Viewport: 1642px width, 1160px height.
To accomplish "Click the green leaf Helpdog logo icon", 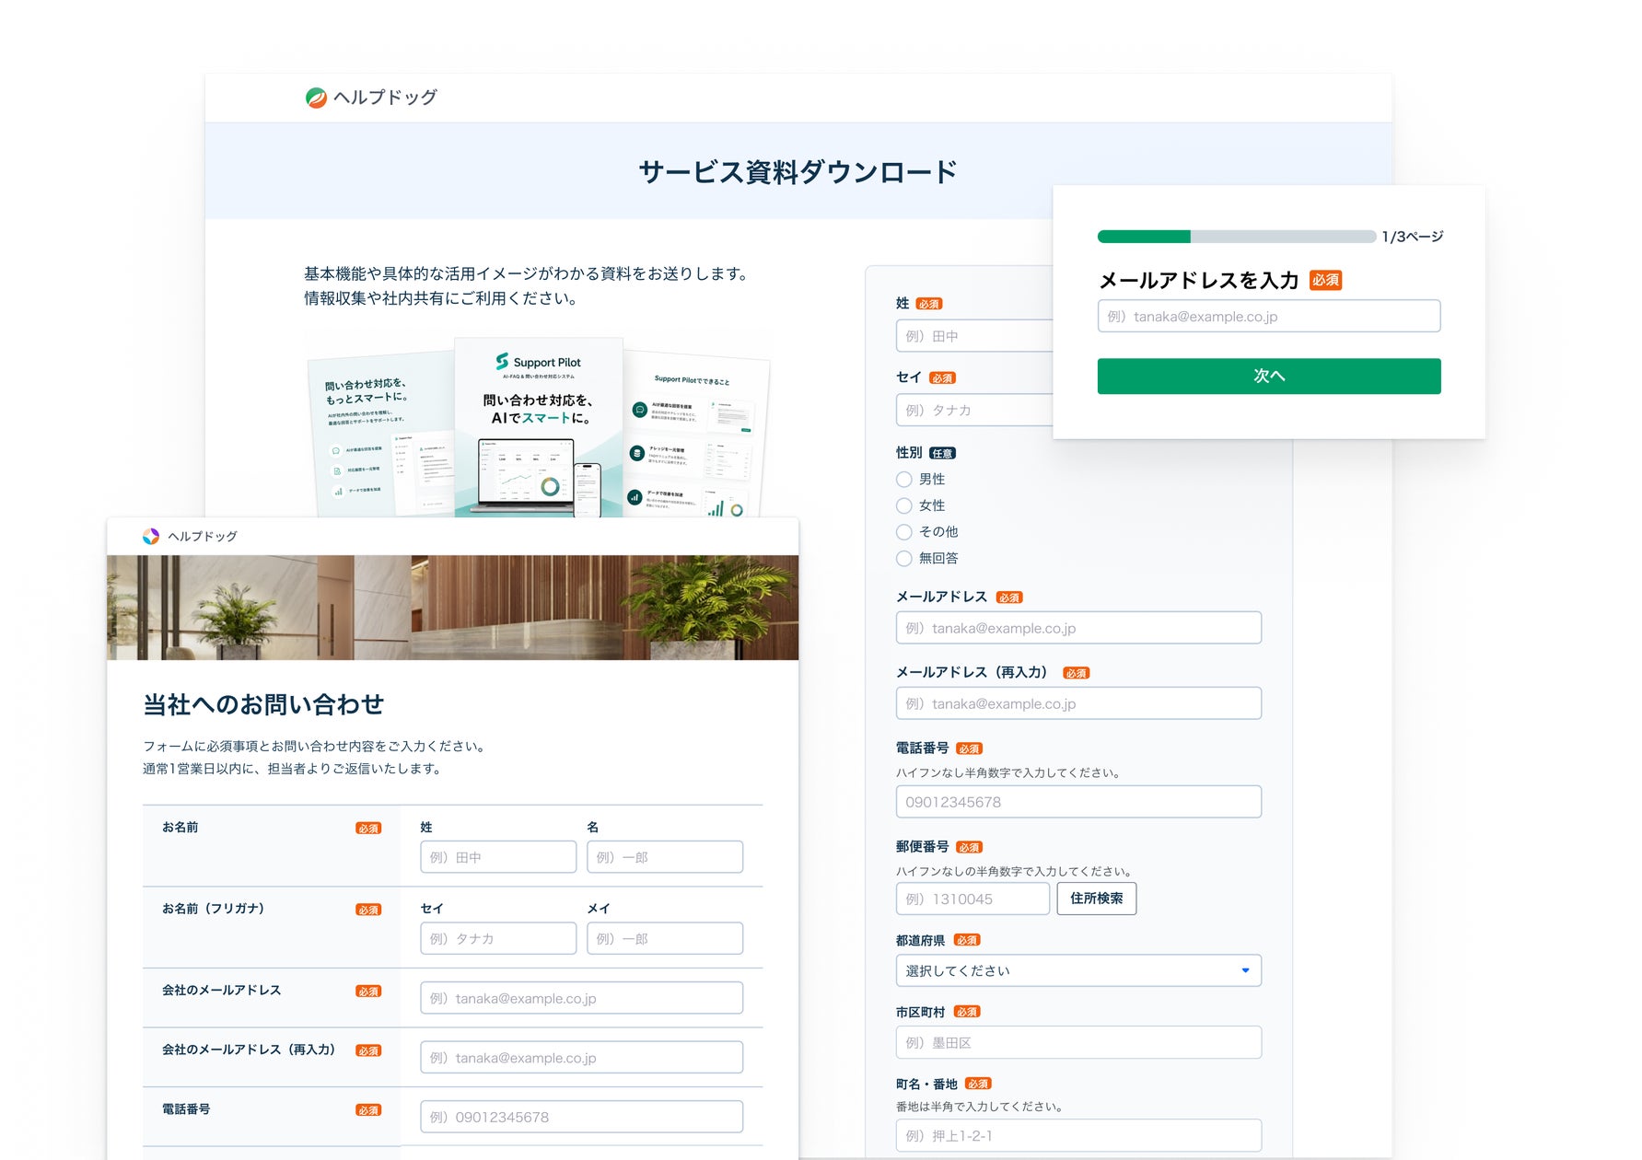I will pyautogui.click(x=316, y=98).
